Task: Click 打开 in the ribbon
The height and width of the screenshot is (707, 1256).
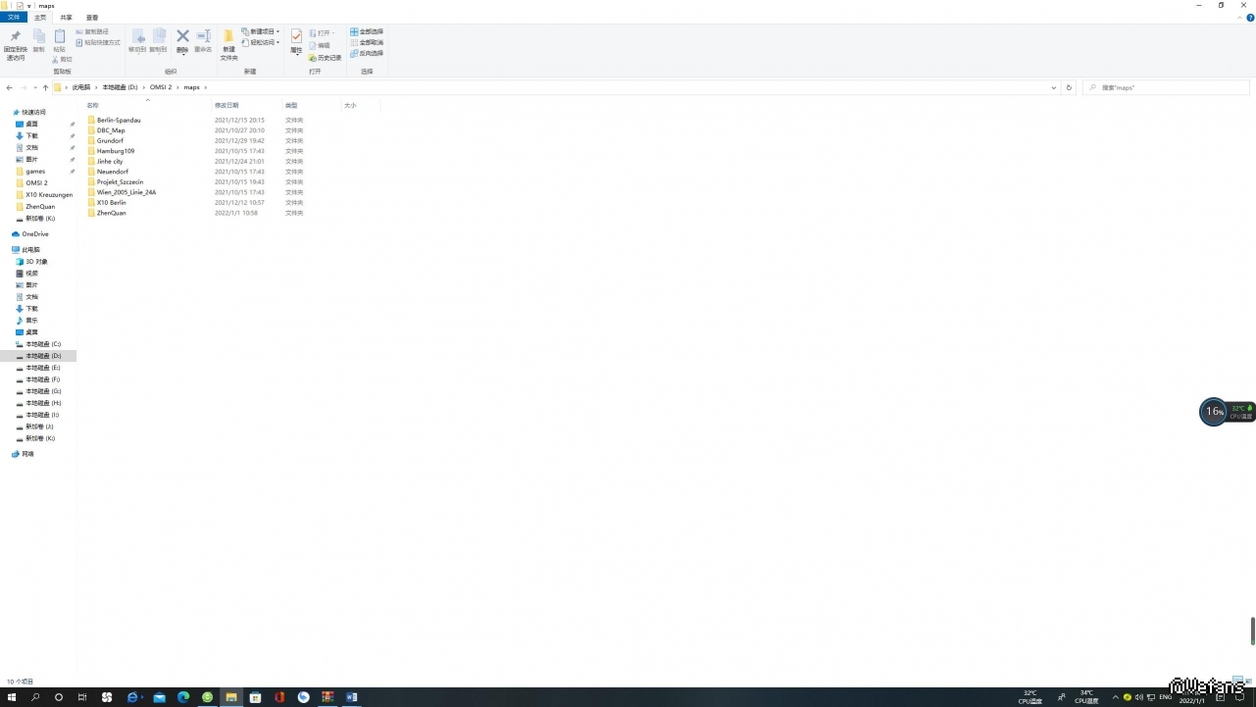Action: 322,33
